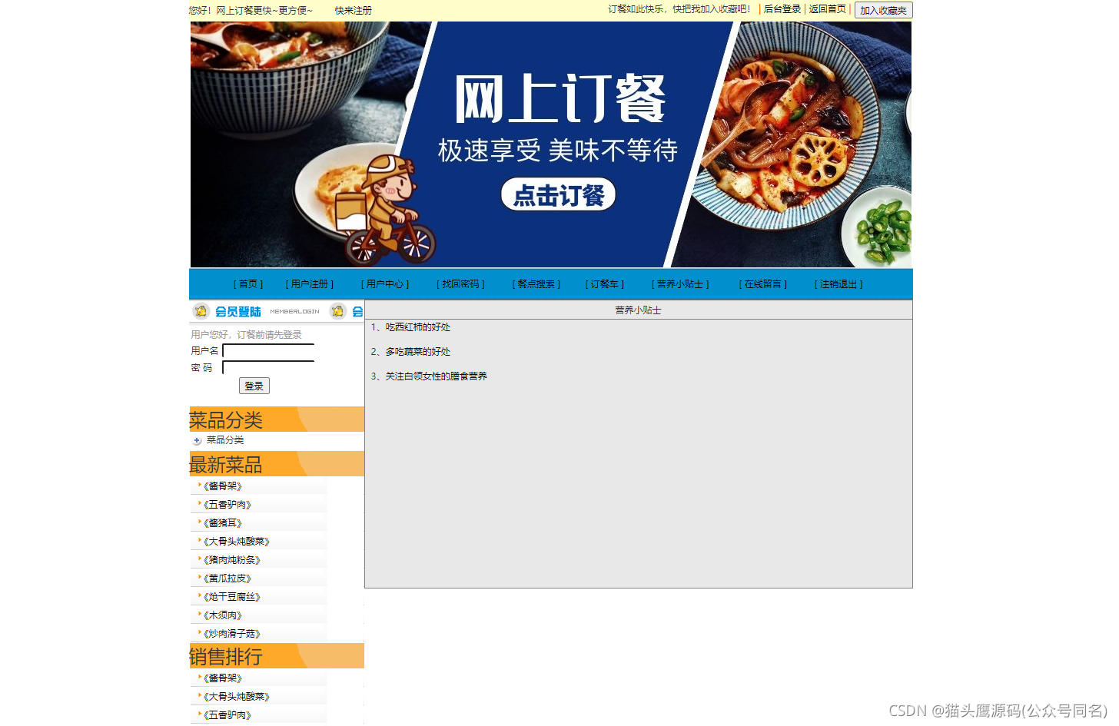Open the 首页 navigation item
Image resolution: width=1119 pixels, height=726 pixels.
(248, 284)
